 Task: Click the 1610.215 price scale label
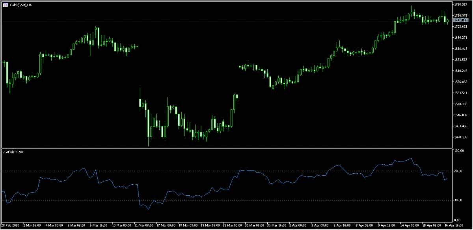click(x=461, y=71)
